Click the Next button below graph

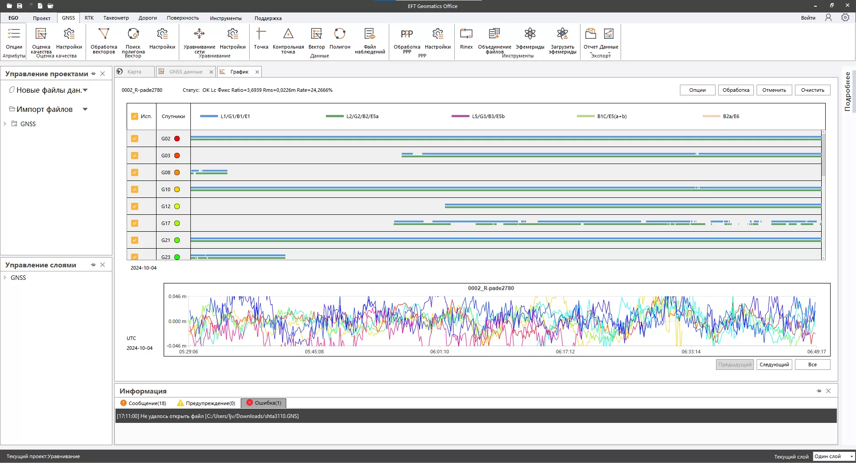click(x=774, y=365)
